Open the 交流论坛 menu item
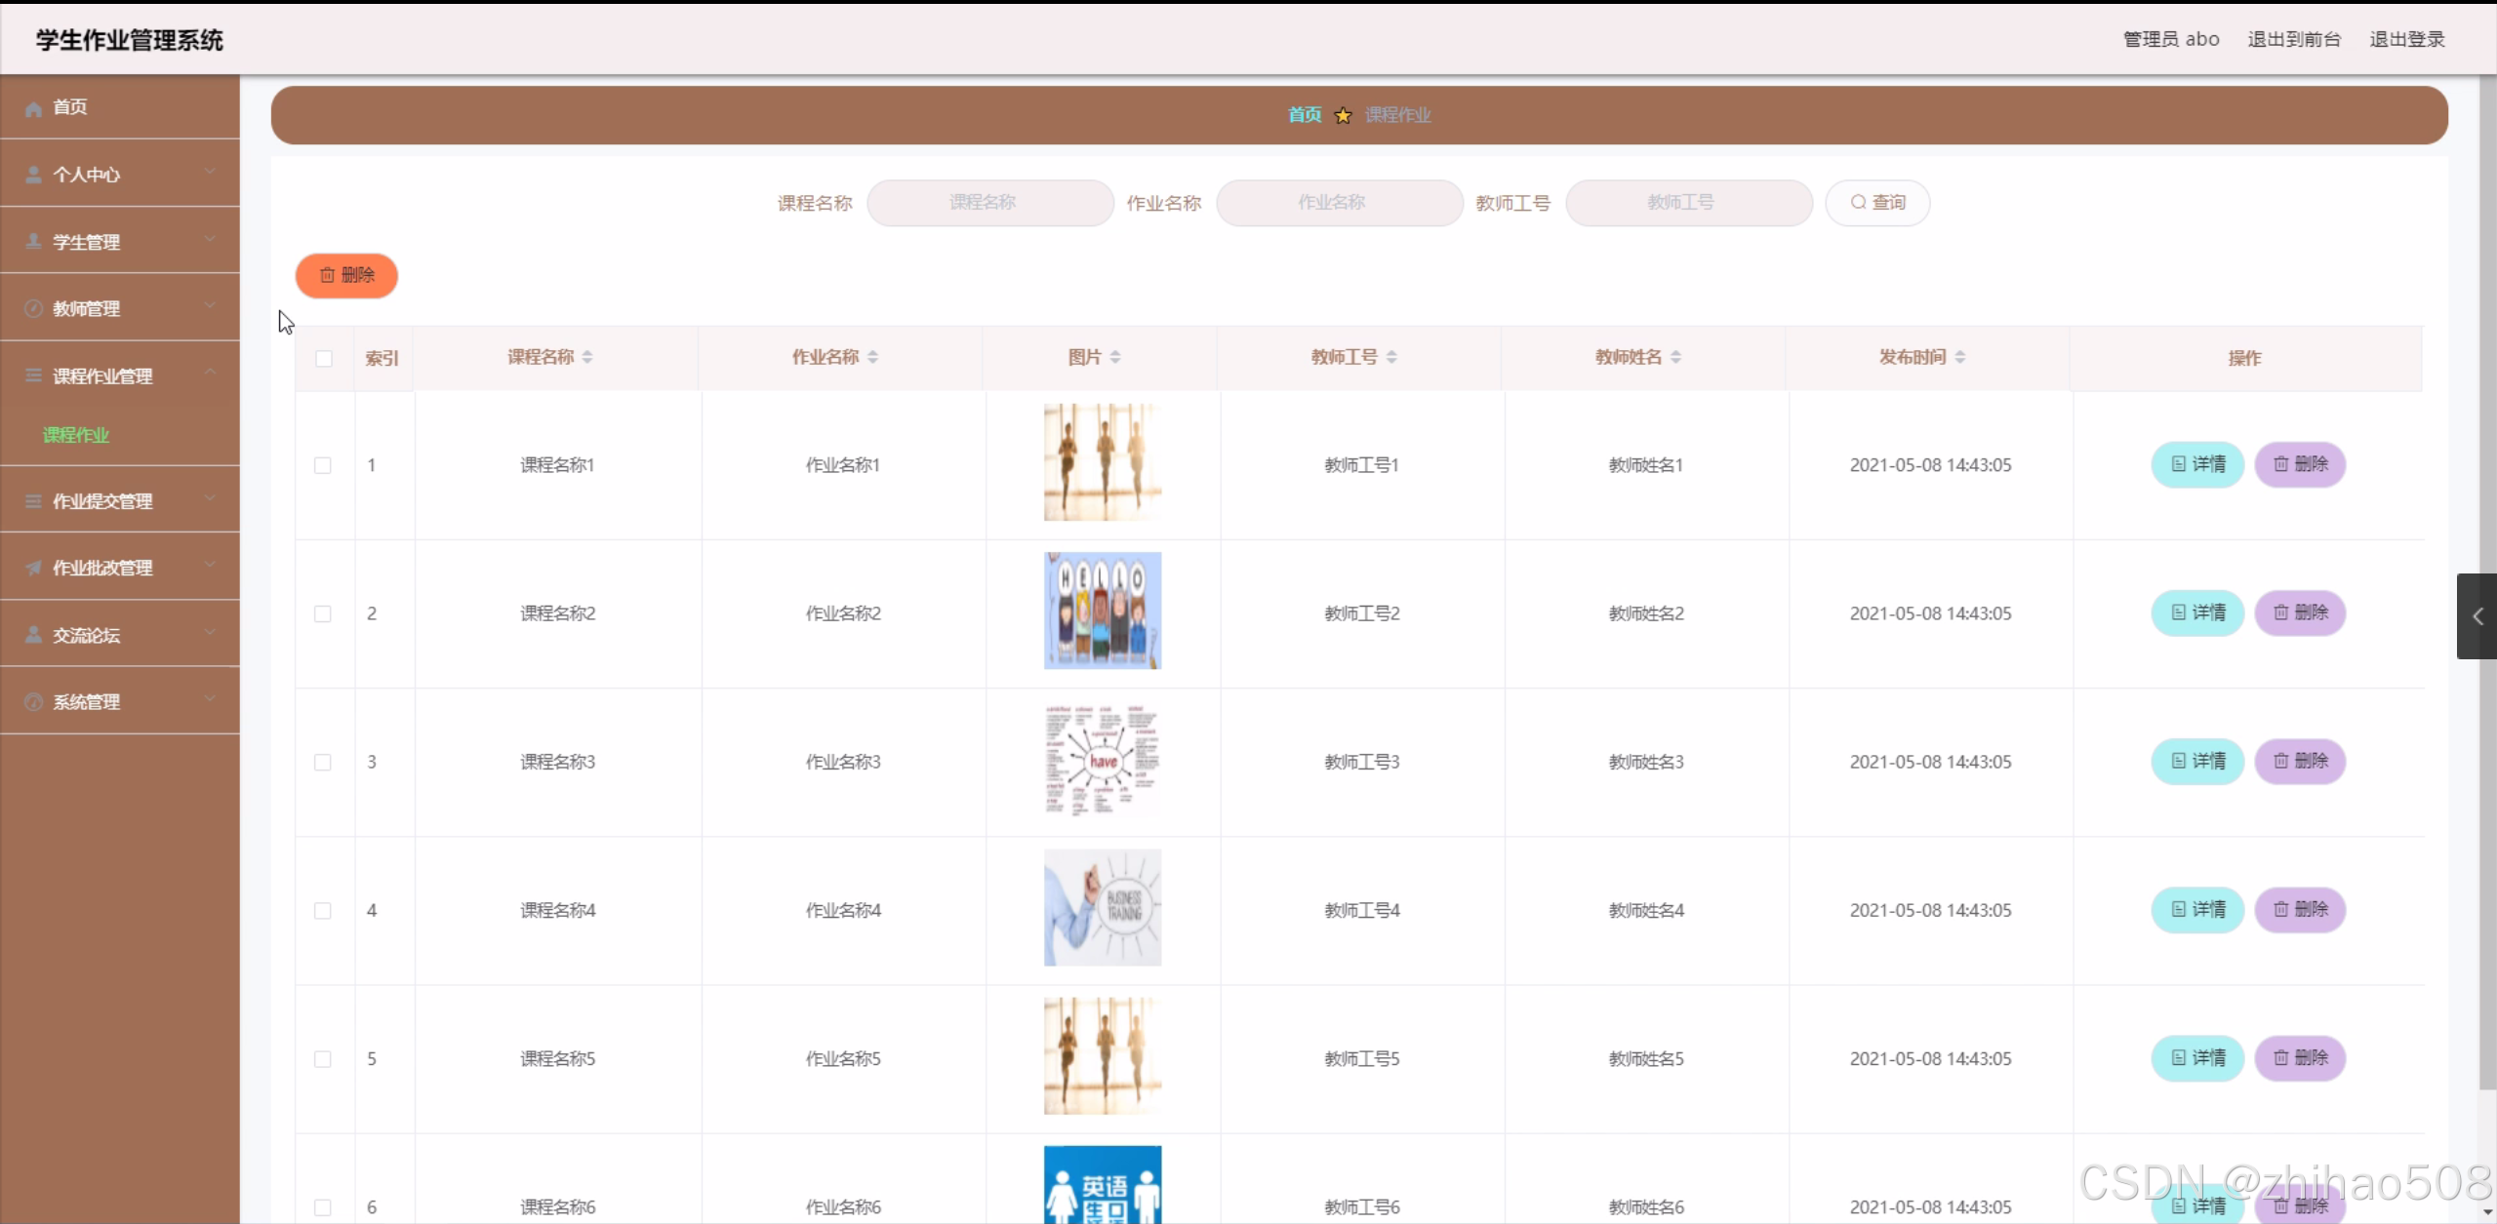Image resolution: width=2497 pixels, height=1224 pixels. tap(86, 636)
